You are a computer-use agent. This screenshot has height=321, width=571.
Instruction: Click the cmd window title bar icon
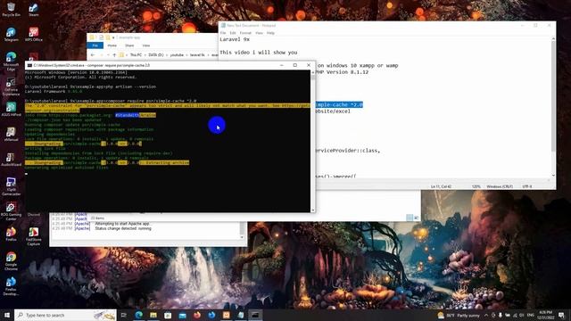coord(29,65)
